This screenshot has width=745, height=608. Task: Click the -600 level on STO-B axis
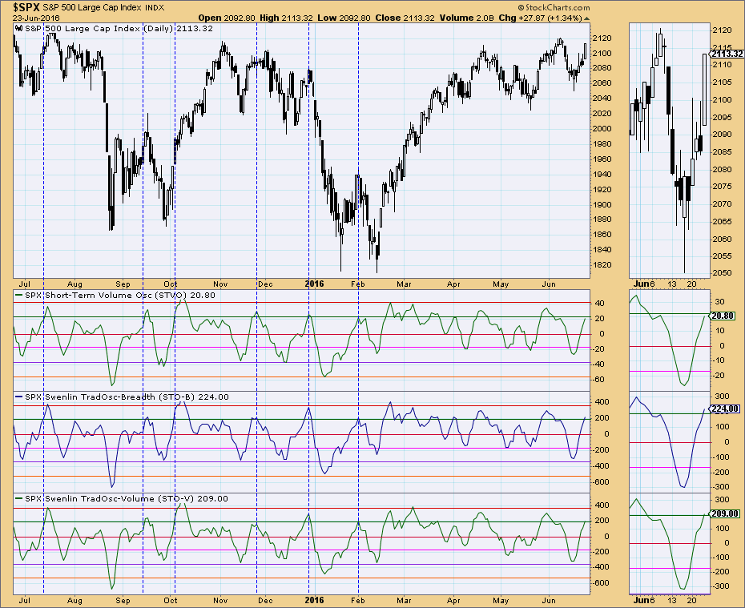601,481
